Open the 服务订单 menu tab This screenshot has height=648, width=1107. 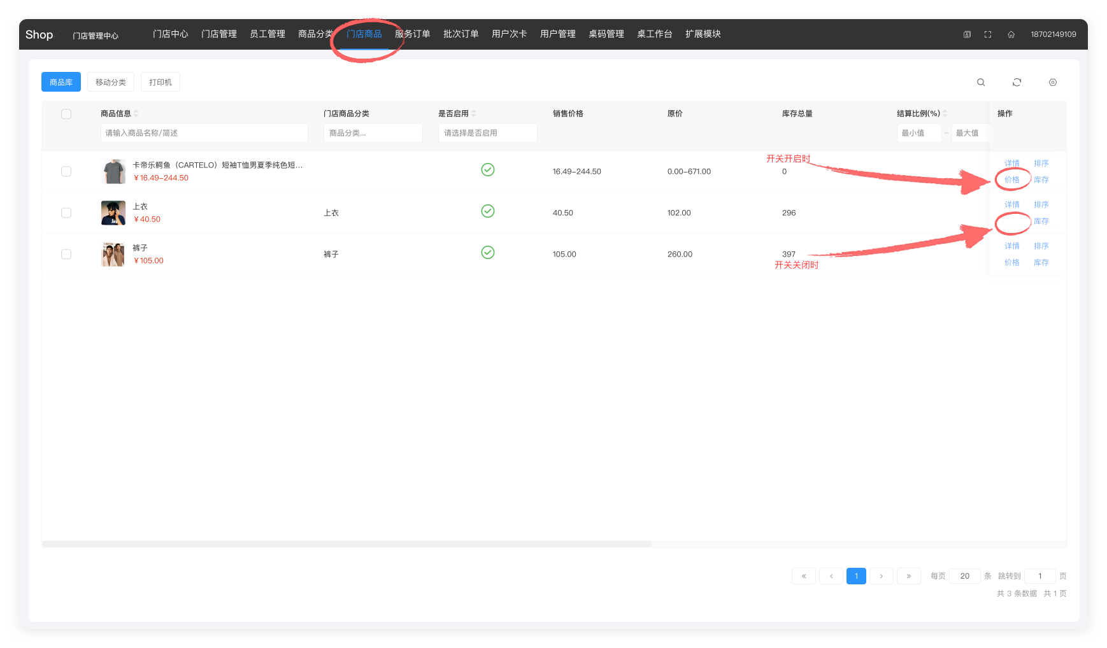click(412, 34)
